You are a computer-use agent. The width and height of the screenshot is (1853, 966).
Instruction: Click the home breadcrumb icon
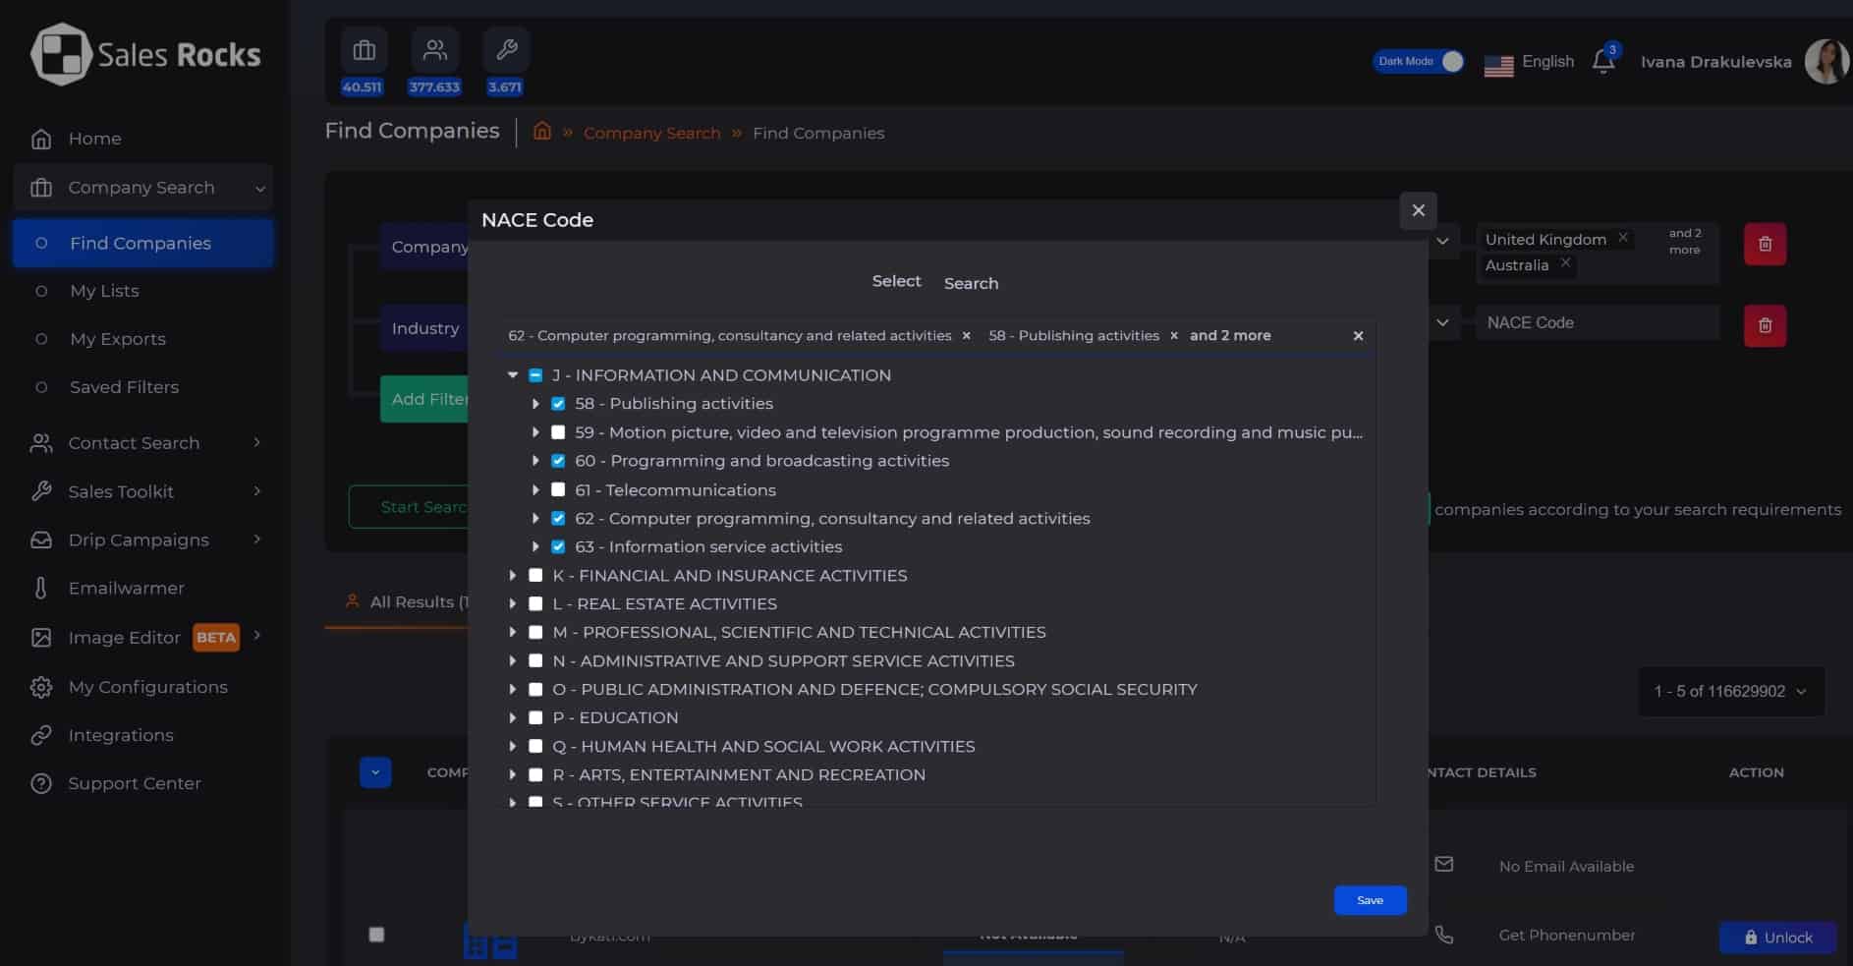[x=541, y=132]
